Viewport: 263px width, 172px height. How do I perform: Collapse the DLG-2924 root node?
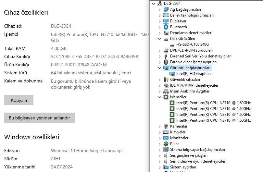coord(153,4)
